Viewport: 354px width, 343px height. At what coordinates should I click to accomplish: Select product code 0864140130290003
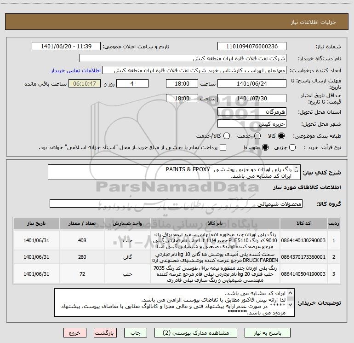click(303, 240)
